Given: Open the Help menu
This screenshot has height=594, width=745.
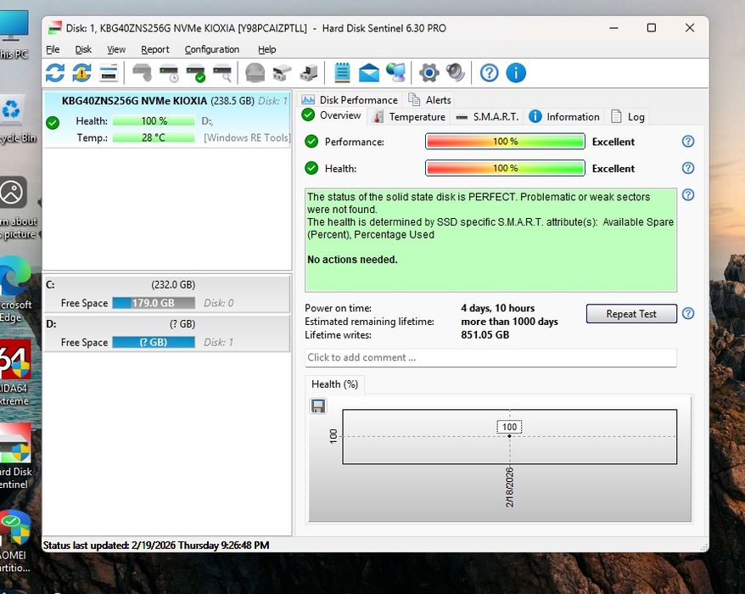Looking at the screenshot, I should click(267, 49).
